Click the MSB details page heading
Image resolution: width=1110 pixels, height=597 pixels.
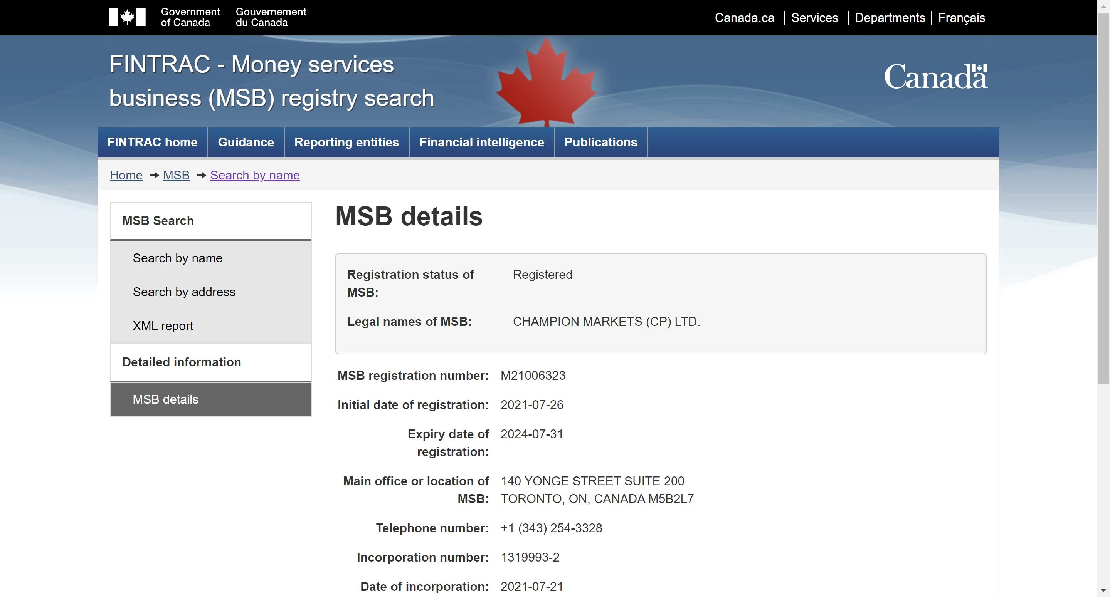click(x=409, y=216)
